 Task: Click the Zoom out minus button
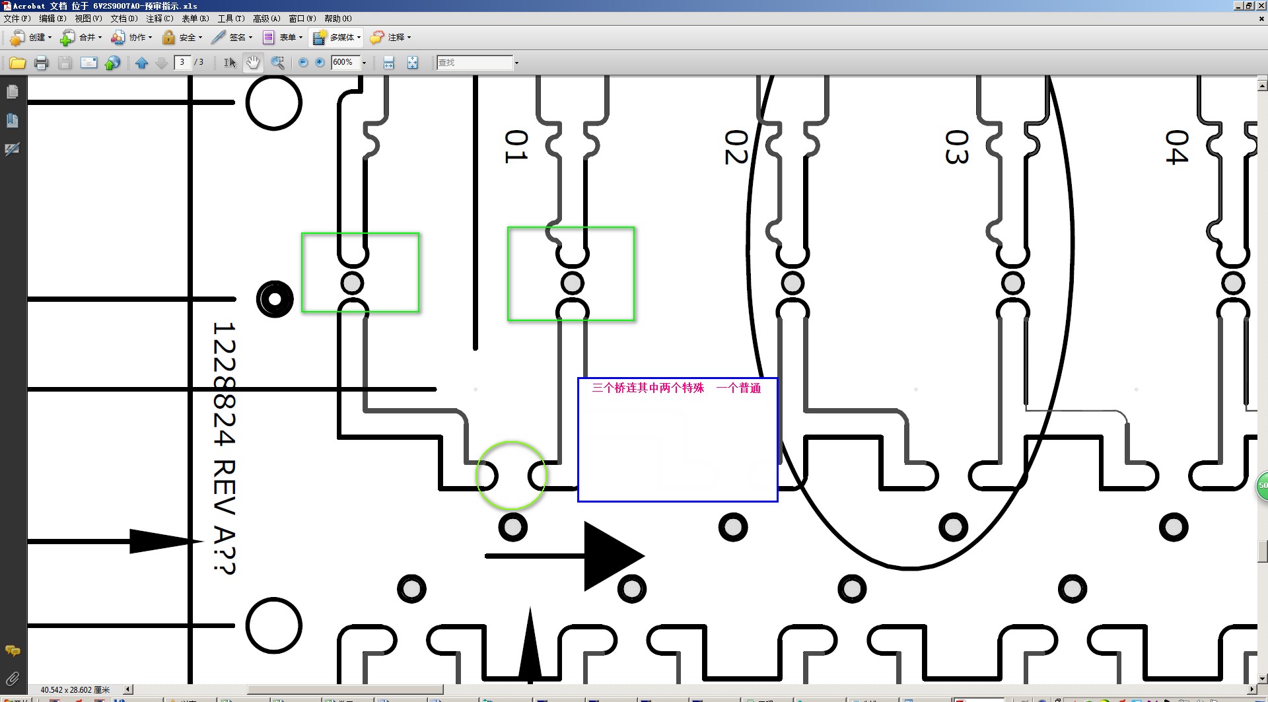click(303, 62)
